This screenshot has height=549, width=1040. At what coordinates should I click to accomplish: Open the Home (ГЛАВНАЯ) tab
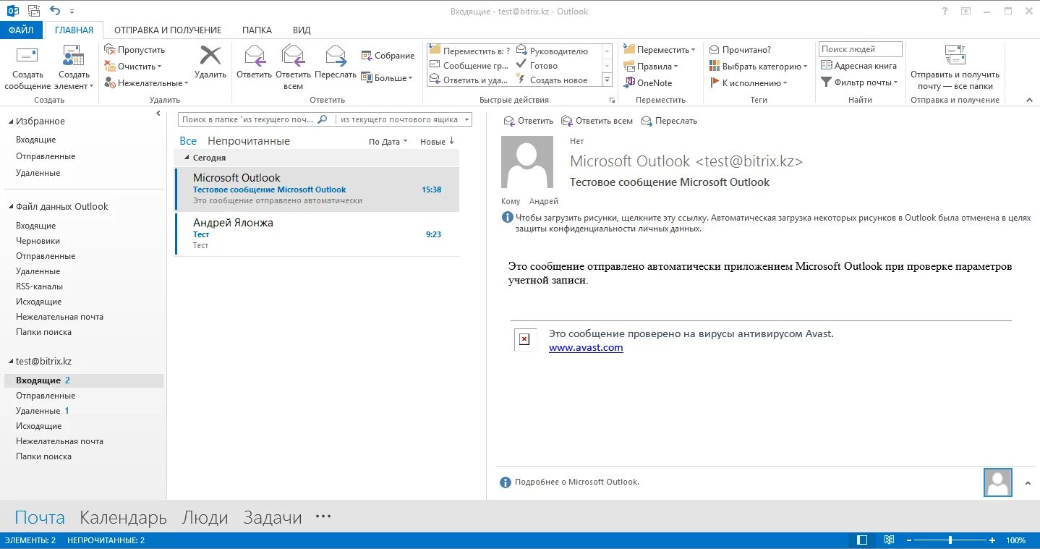[74, 30]
